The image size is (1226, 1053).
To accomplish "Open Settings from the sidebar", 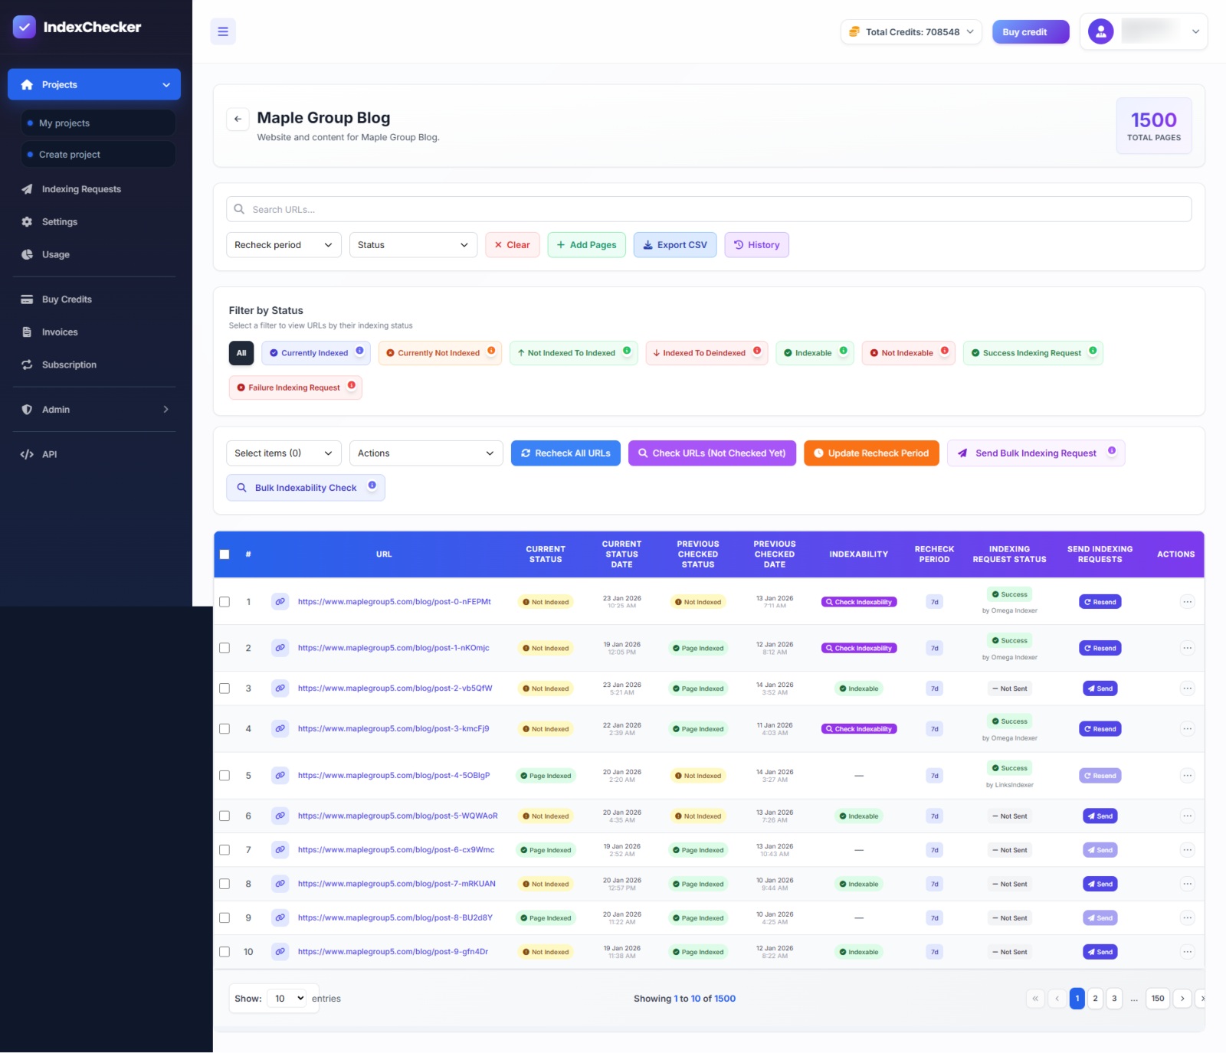I will pos(59,221).
